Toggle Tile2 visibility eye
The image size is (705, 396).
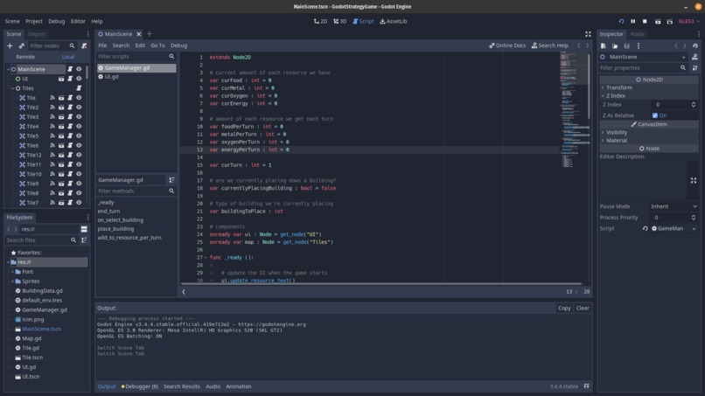point(79,108)
